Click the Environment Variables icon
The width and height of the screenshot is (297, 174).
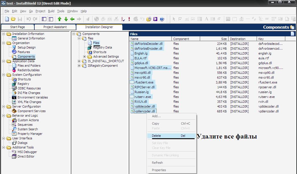[x=14, y=98]
